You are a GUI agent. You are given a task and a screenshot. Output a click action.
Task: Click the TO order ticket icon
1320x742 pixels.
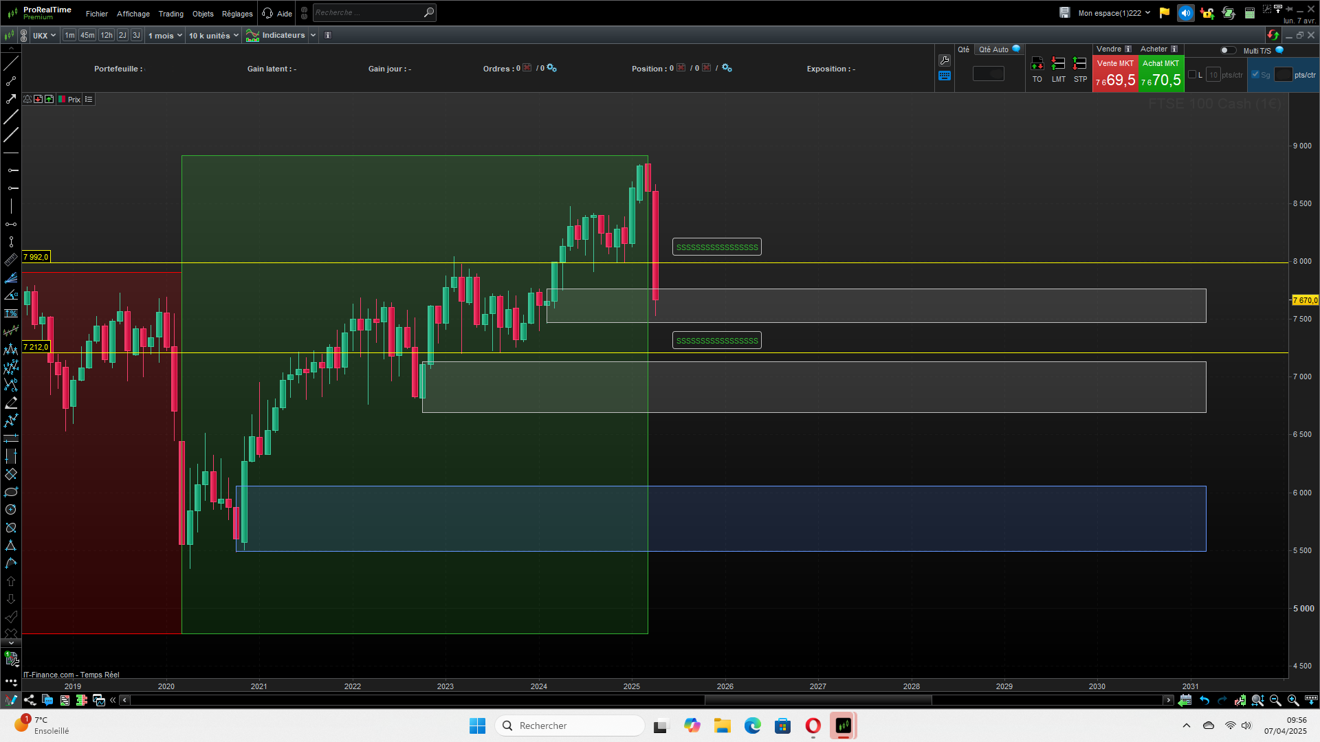click(x=1037, y=65)
